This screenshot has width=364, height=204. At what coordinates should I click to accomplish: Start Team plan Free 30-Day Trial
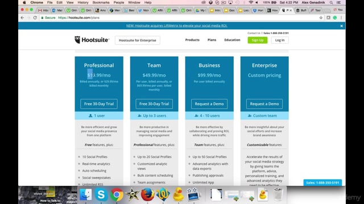click(x=154, y=104)
